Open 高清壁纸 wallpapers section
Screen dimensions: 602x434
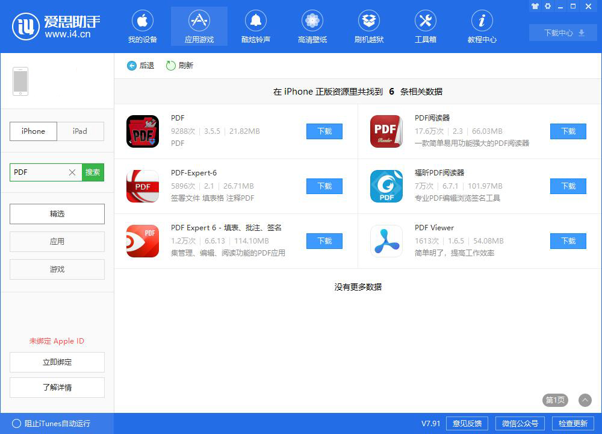tap(312, 26)
